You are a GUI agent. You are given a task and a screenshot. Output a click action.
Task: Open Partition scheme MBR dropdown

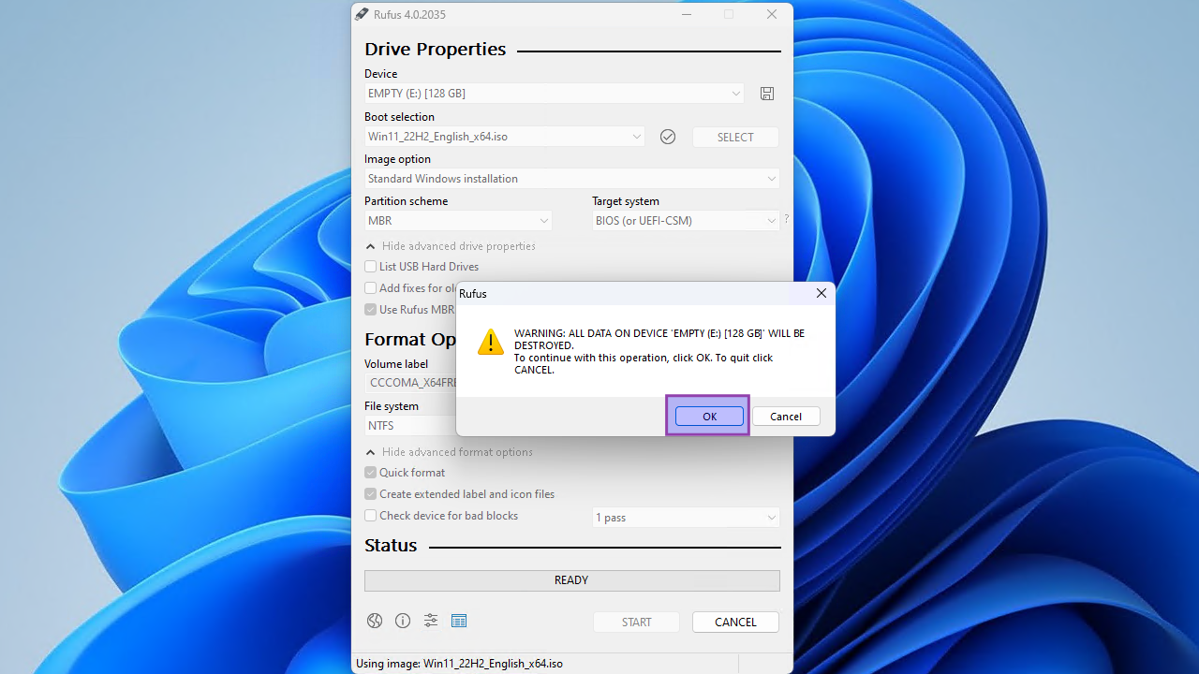[458, 221]
